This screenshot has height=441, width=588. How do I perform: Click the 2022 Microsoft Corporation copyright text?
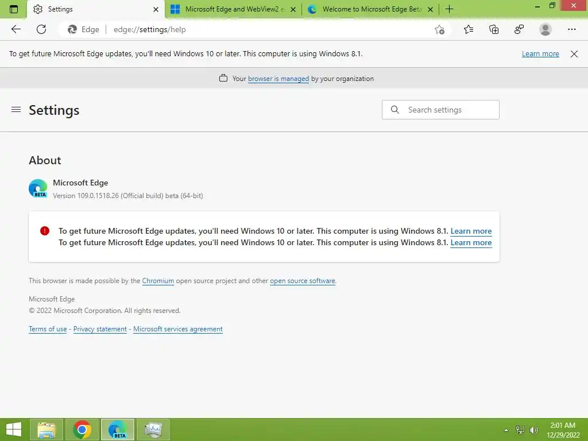click(x=105, y=311)
